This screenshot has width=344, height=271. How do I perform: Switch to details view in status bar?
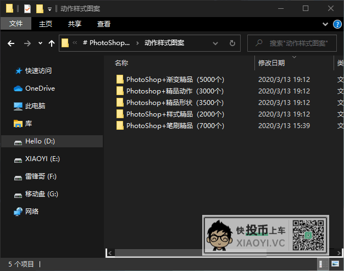[323, 264]
